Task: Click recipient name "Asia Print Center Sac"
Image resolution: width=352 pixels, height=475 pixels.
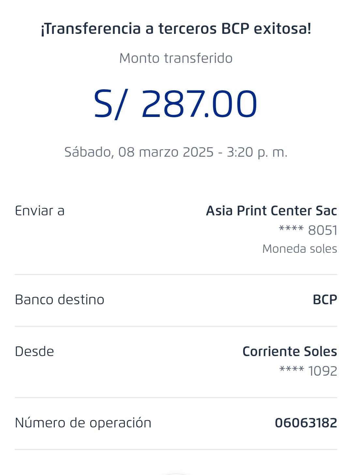Action: [x=271, y=211]
